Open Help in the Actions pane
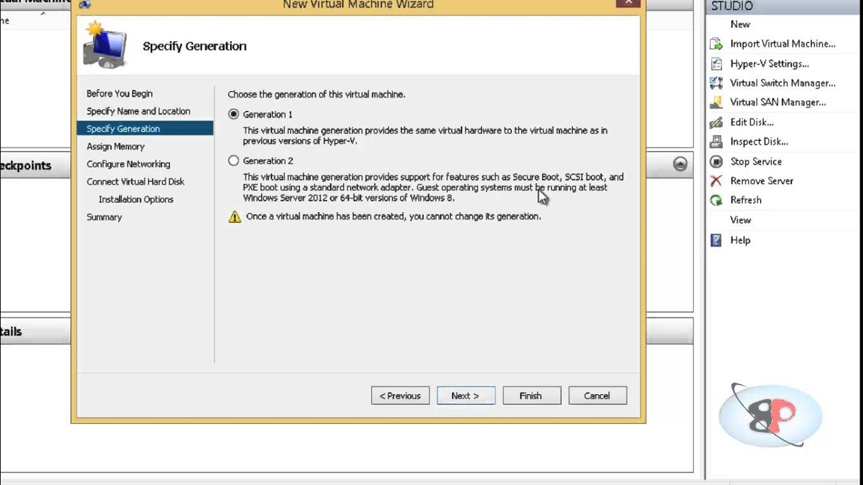 click(x=740, y=240)
